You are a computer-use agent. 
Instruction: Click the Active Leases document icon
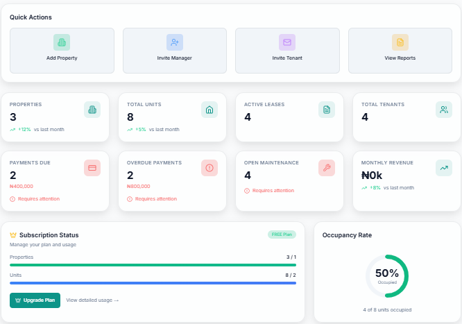click(327, 110)
